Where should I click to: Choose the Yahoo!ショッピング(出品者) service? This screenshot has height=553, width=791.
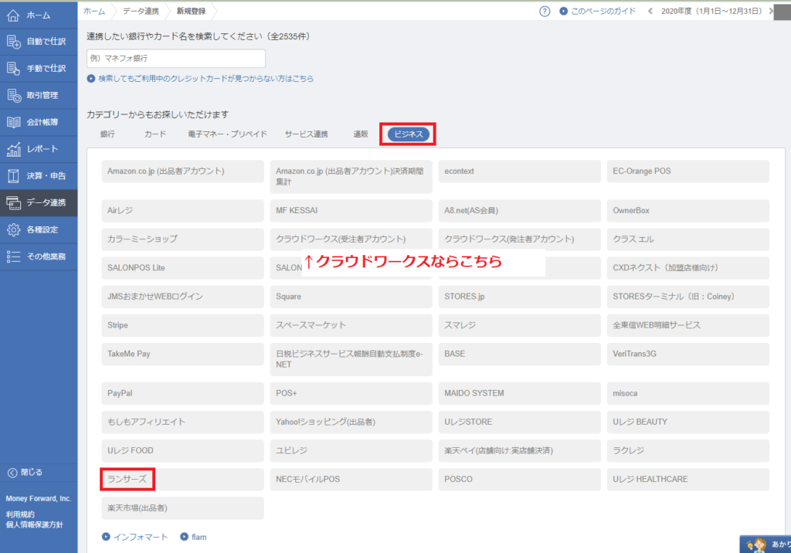(x=351, y=422)
